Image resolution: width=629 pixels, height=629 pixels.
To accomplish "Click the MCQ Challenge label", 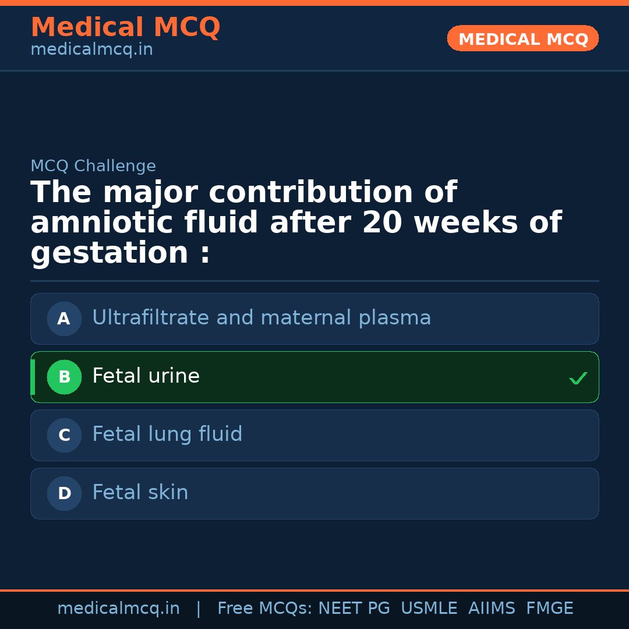I will (93, 166).
